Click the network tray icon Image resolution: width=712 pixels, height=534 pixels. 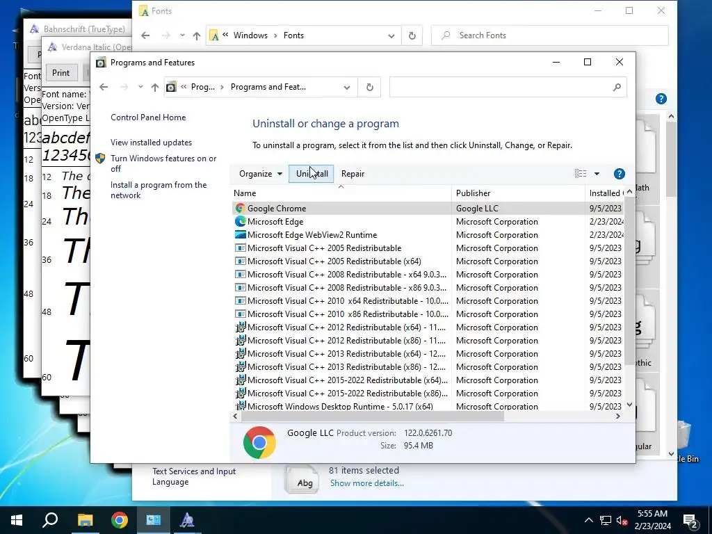tap(606, 520)
